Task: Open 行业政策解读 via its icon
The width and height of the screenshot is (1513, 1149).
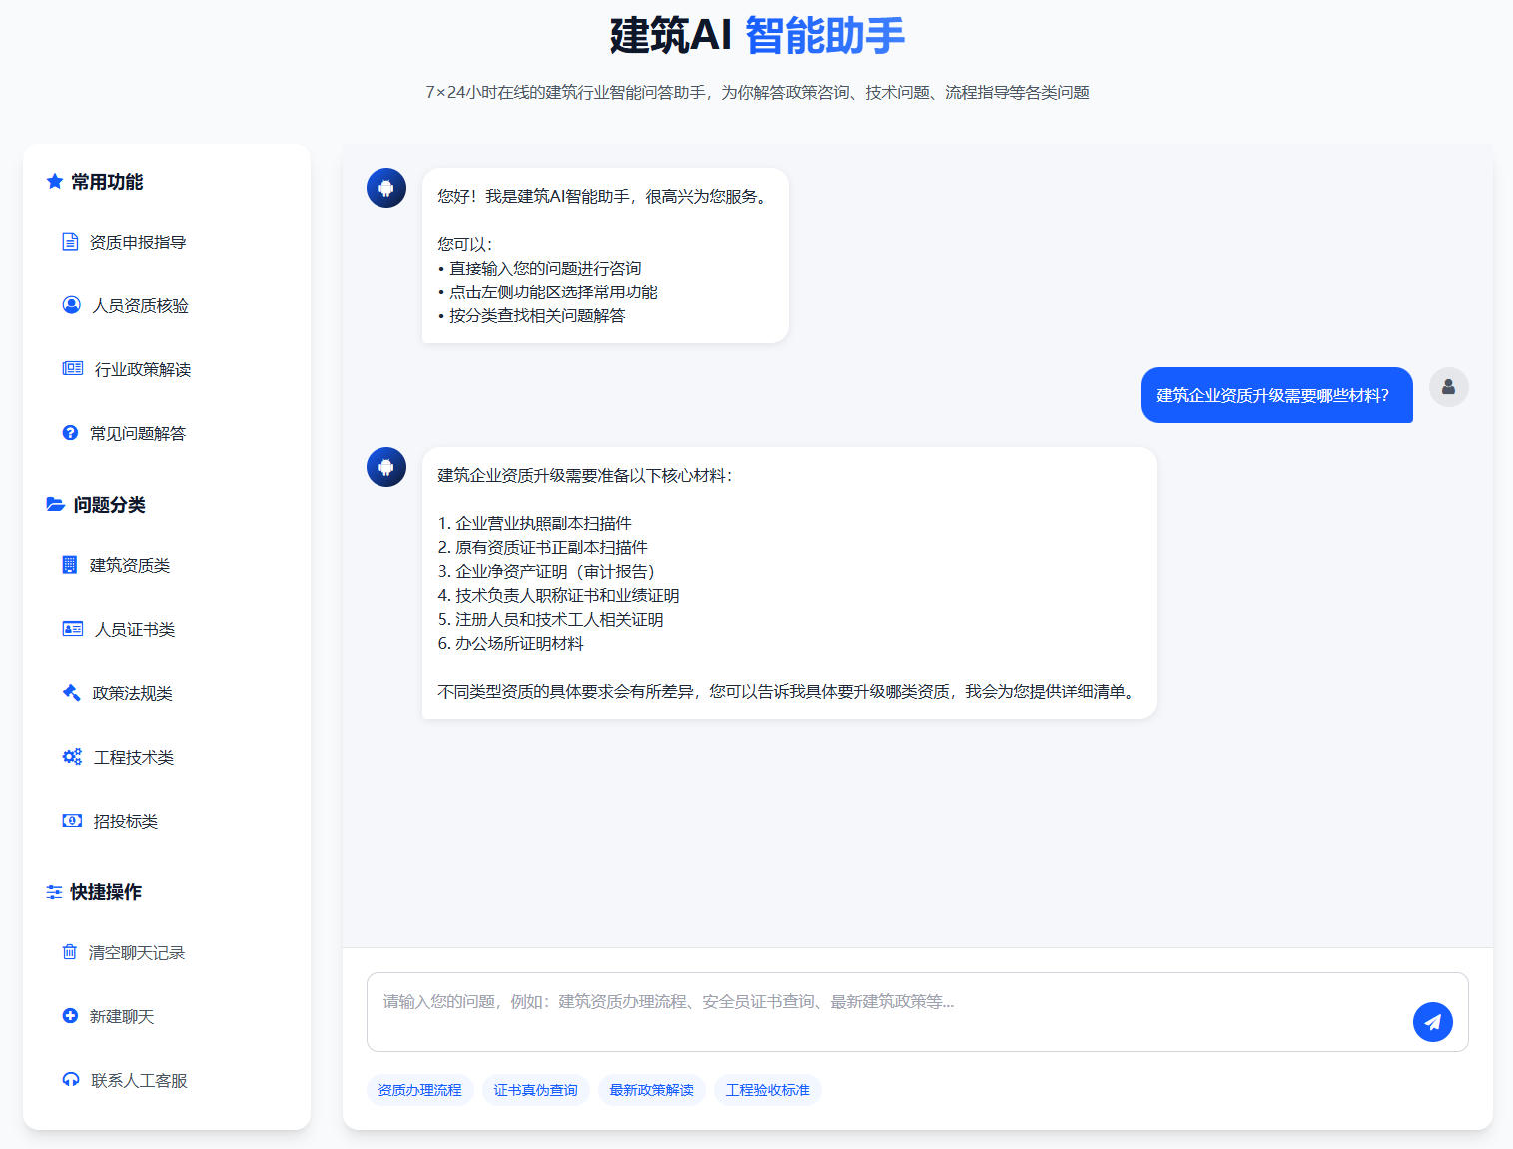Action: click(72, 368)
